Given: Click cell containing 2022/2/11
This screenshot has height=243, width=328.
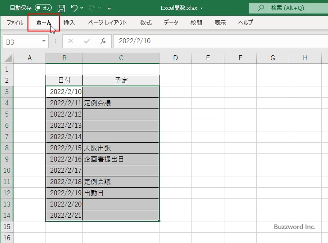Looking at the screenshot, I should [x=64, y=103].
